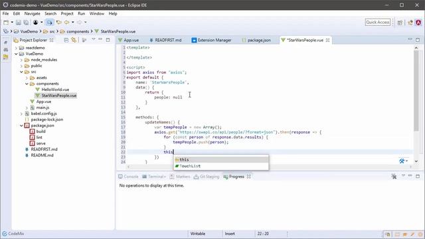Choose the this autocomplete suggestion

tap(221, 159)
